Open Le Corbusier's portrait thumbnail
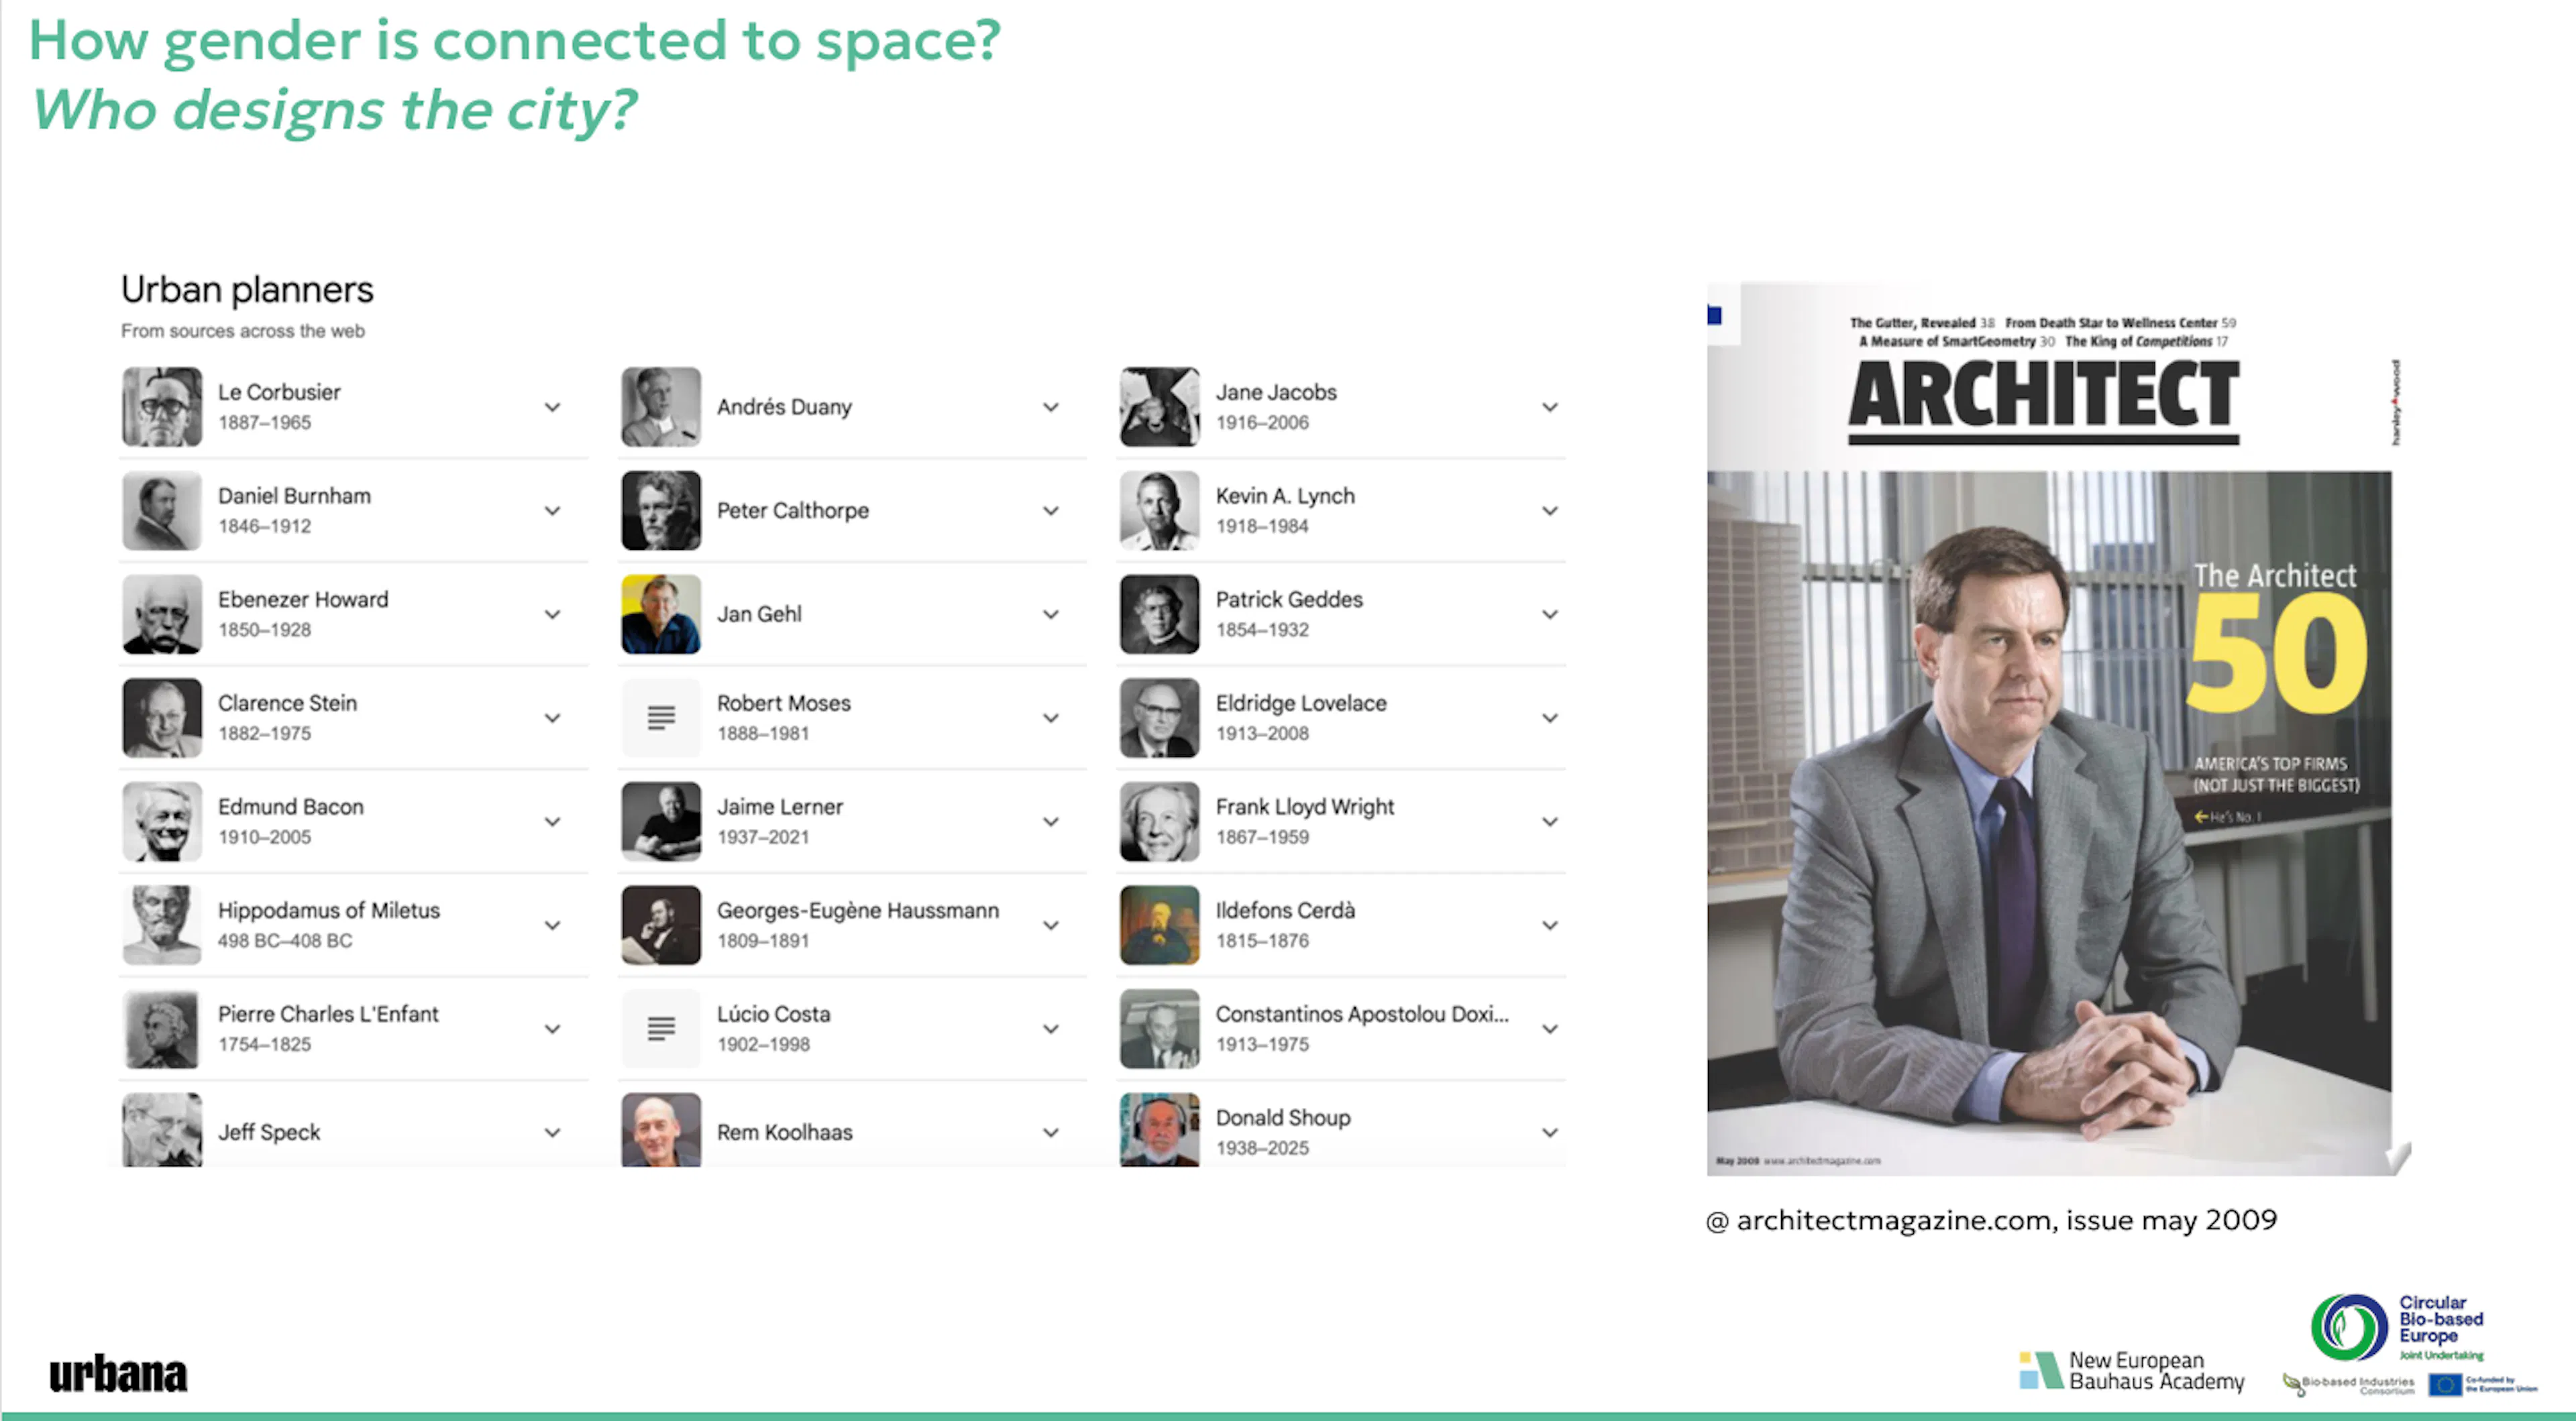 [x=162, y=407]
